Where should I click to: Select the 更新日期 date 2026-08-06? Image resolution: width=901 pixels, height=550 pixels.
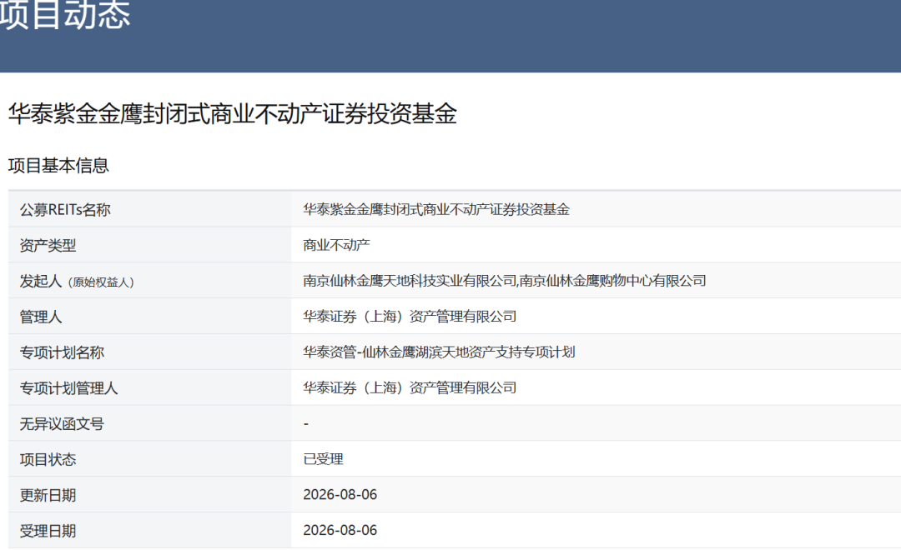click(x=340, y=495)
